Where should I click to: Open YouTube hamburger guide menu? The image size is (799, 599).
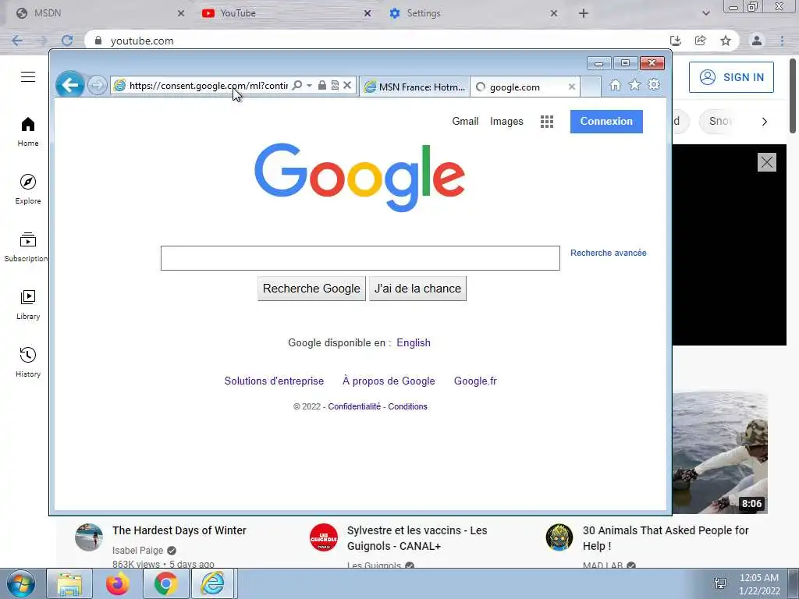point(28,77)
